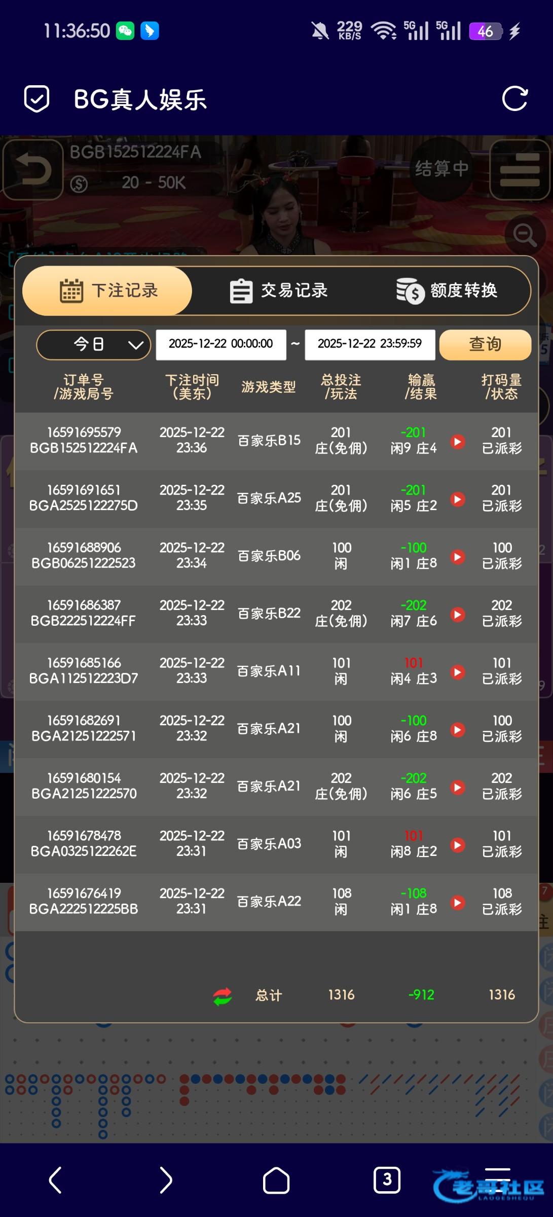The image size is (553, 1217).
Task: Tap the shield icon beside BG真人娱乐
Action: coord(37,98)
